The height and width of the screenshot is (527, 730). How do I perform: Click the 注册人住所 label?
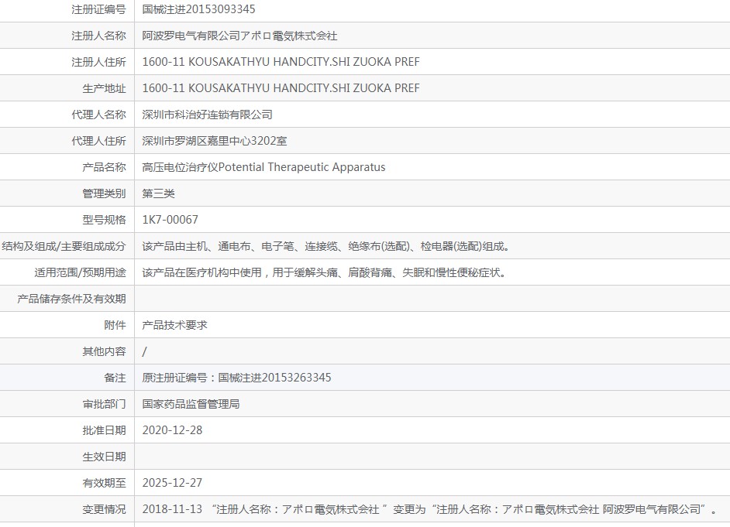click(98, 62)
